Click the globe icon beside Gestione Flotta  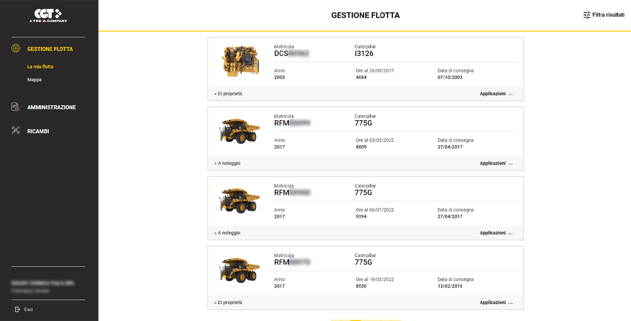coord(16,49)
